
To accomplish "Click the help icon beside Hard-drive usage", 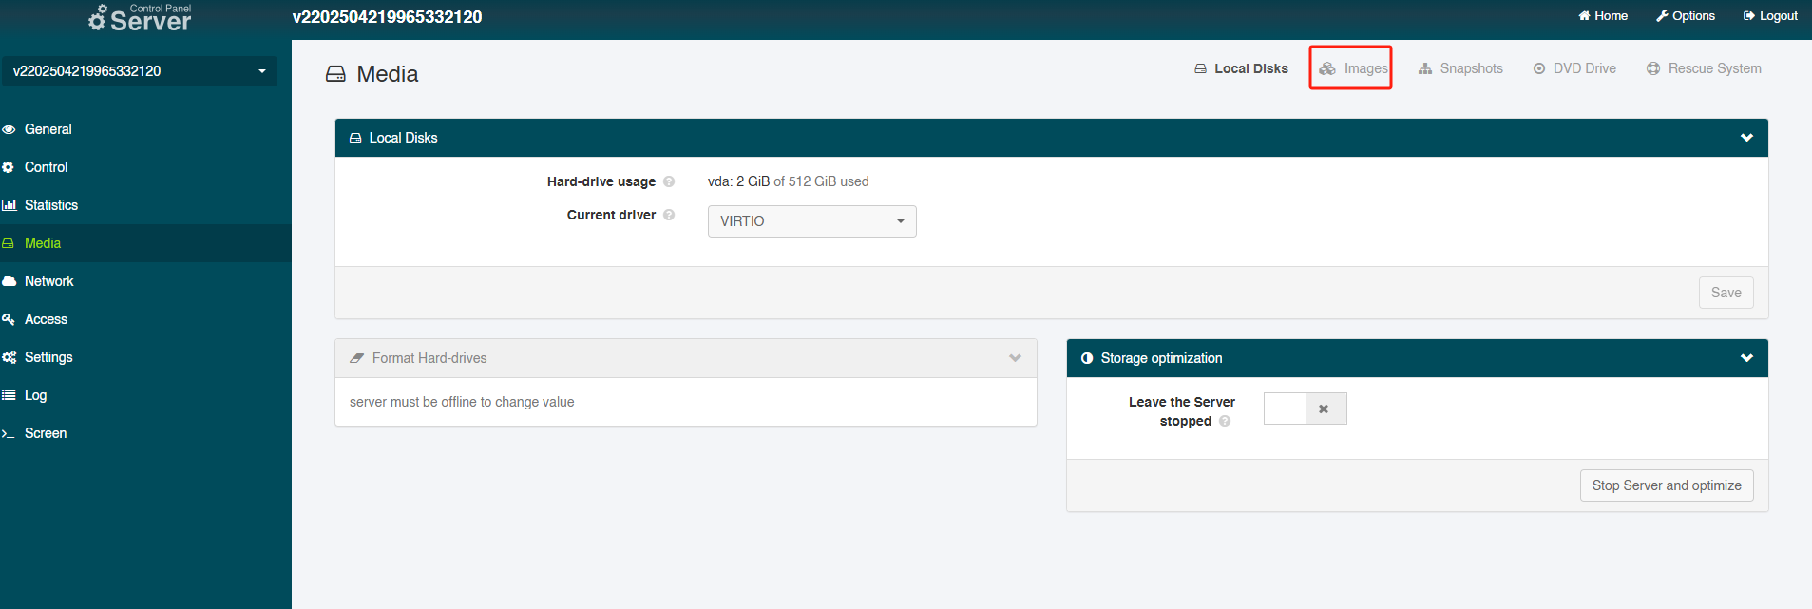I will point(669,181).
